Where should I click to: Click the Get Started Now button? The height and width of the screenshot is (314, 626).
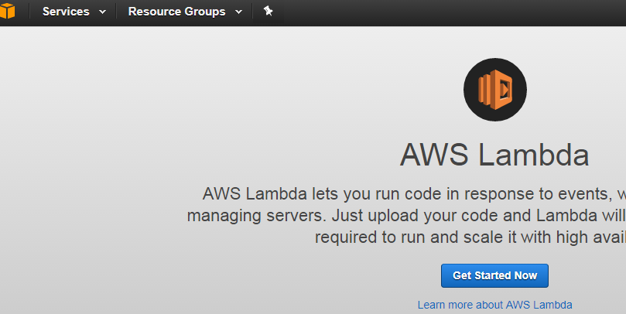click(x=494, y=275)
